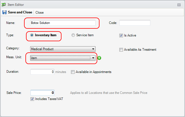Click the Close toolbar button
The height and width of the screenshot is (117, 185).
pyautogui.click(x=39, y=12)
